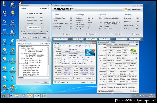Click the Select tests button

coord(68,34)
